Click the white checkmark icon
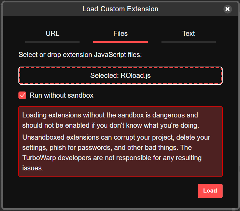 point(23,95)
